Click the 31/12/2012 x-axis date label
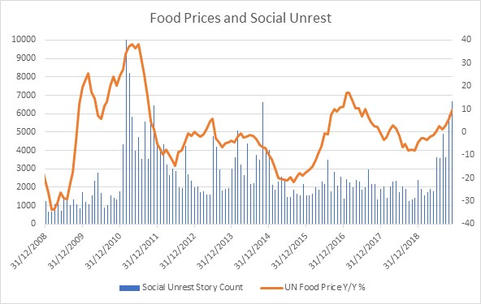The width and height of the screenshot is (481, 304). [178, 251]
